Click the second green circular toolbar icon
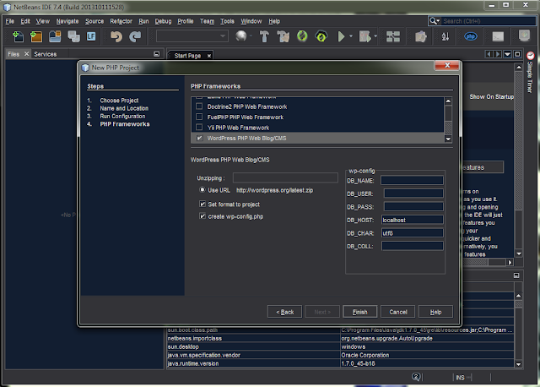This screenshot has height=387, width=540. (321, 35)
